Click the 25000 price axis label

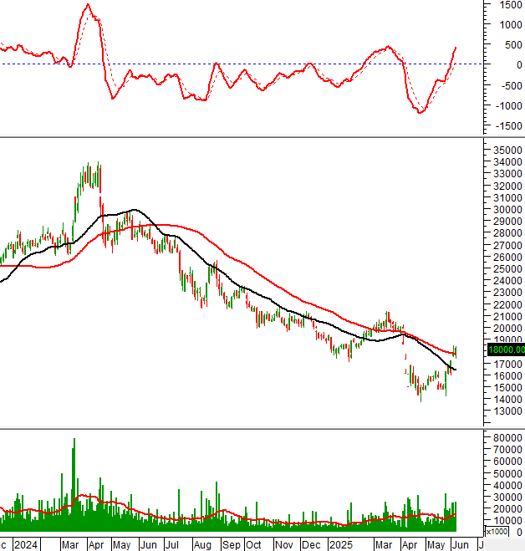(505, 269)
